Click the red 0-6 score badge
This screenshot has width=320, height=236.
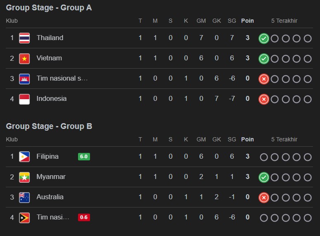click(84, 217)
